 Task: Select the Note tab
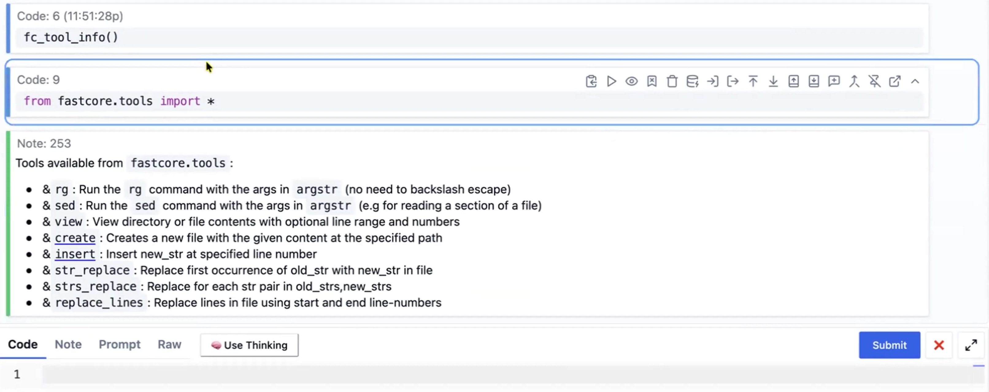pyautogui.click(x=68, y=344)
